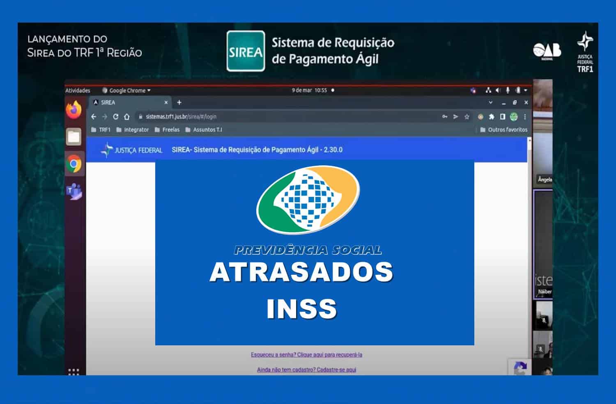Click 'SIREA- Sistema de Requisição' header title
This screenshot has height=404, width=616.
coord(257,150)
